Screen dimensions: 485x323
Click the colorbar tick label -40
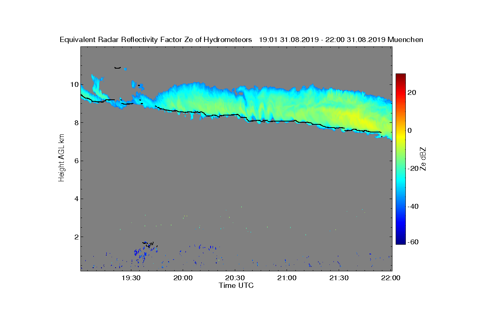[412, 206]
